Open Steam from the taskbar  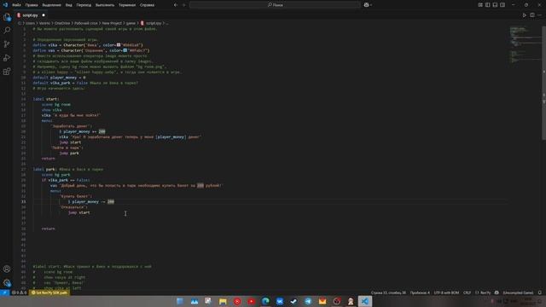pyautogui.click(x=293, y=301)
